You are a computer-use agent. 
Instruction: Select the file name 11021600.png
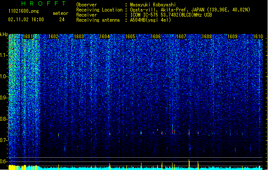click(x=24, y=11)
